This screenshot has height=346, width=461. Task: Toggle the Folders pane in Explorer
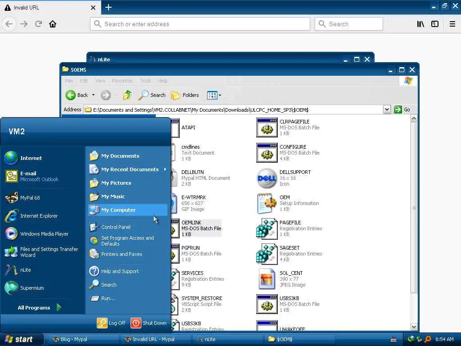tap(185, 95)
